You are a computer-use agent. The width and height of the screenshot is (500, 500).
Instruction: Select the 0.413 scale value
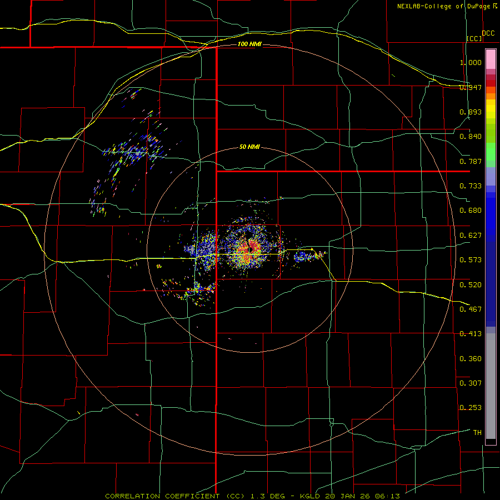tap(471, 334)
